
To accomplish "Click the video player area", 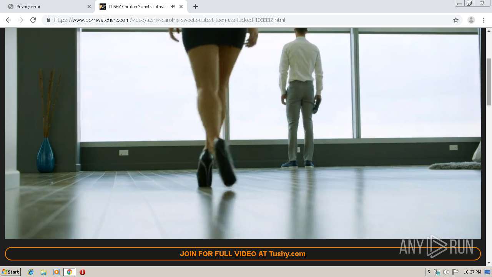I will [x=243, y=133].
